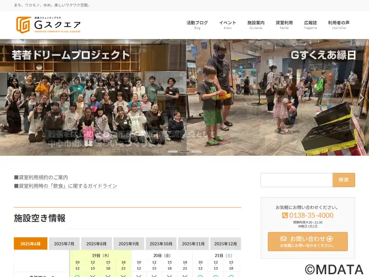Image resolution: width=369 pixels, height=277 pixels.
Task: Open the 若者ドリームプロジェクト slide image
Action: click(x=93, y=97)
